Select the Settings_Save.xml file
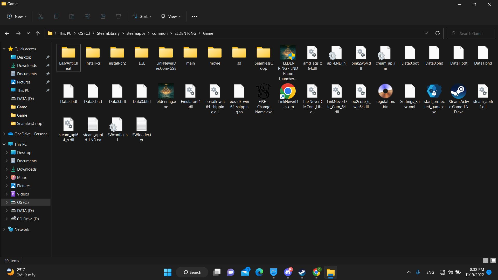This screenshot has width=498, height=280. [410, 96]
